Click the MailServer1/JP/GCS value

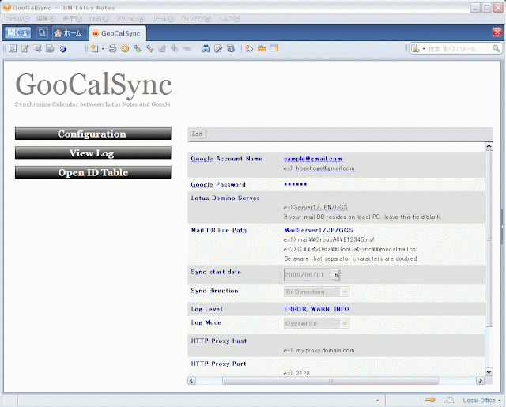318,230
